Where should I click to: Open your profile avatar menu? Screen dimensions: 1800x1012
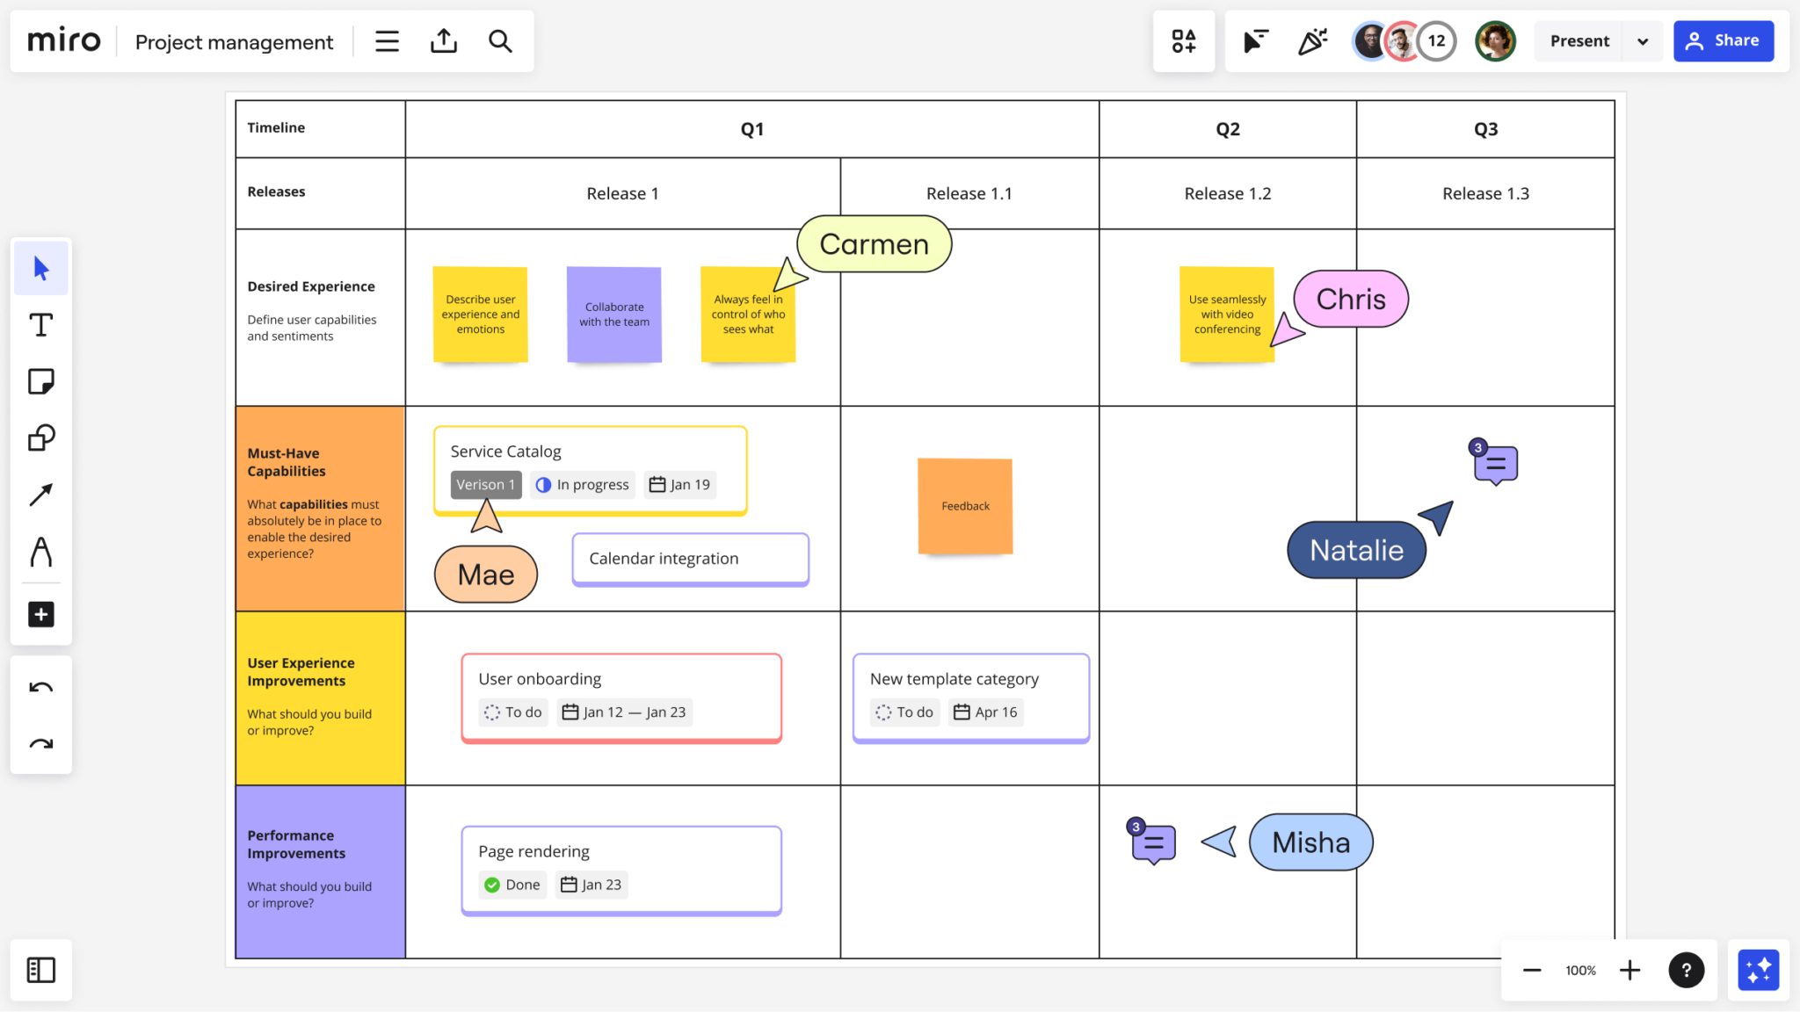(x=1495, y=40)
